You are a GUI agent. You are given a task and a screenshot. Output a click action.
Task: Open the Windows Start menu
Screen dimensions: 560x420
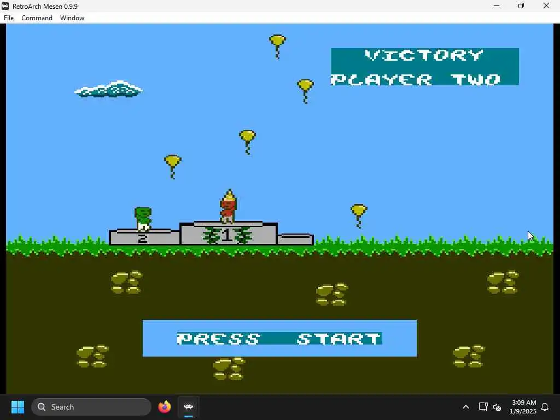click(x=17, y=407)
